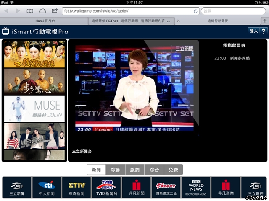Open the bookmarks book icon
The image size is (269, 201).
pyautogui.click(x=30, y=11)
